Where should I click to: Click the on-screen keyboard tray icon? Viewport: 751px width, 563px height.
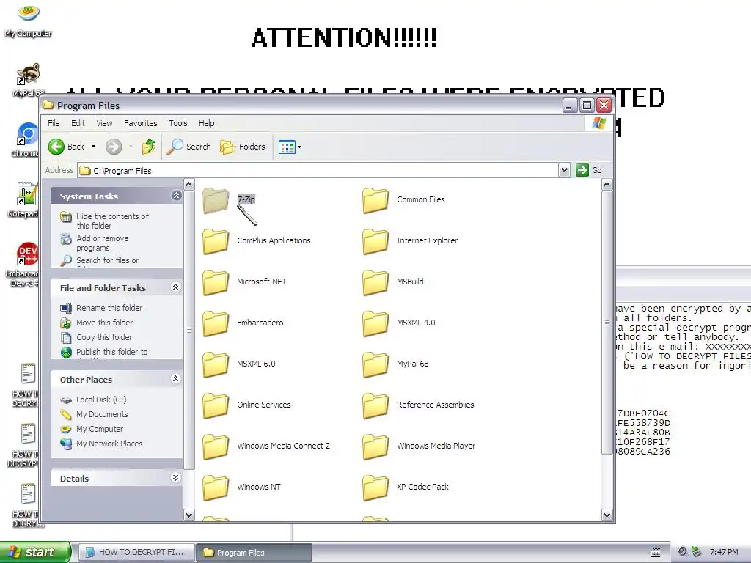point(655,553)
